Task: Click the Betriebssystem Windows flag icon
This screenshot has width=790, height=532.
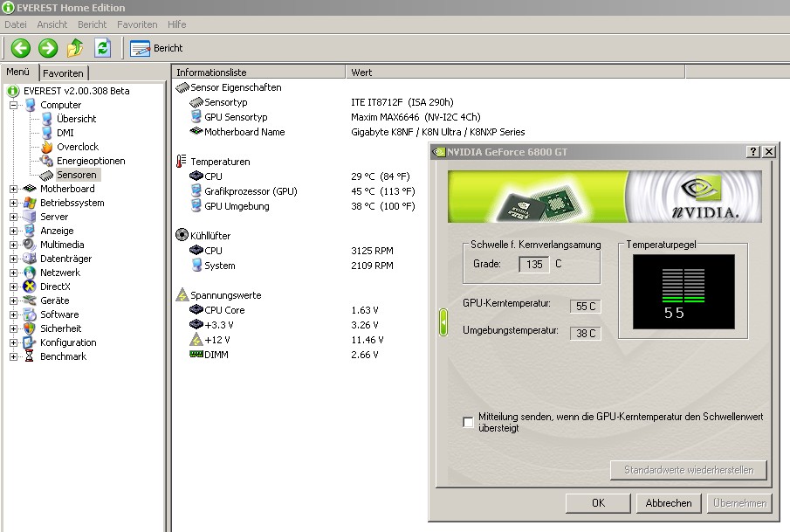Action: [30, 203]
